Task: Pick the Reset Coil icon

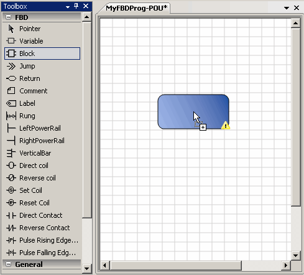Action: pos(11,203)
